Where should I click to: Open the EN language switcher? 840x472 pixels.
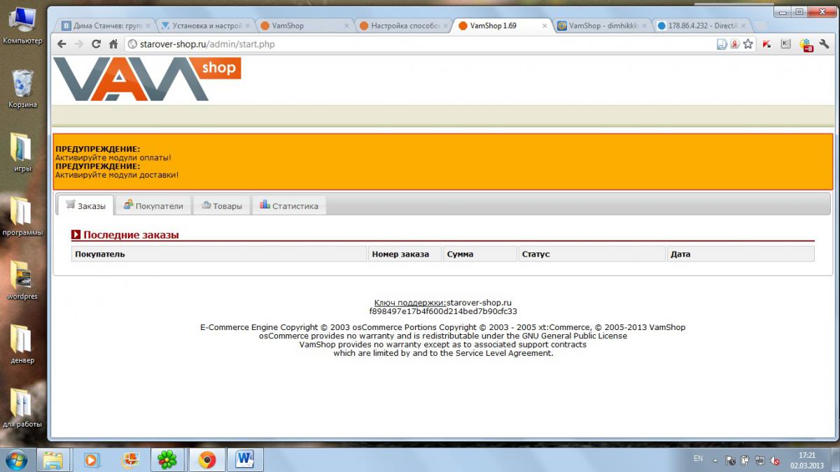pyautogui.click(x=698, y=459)
